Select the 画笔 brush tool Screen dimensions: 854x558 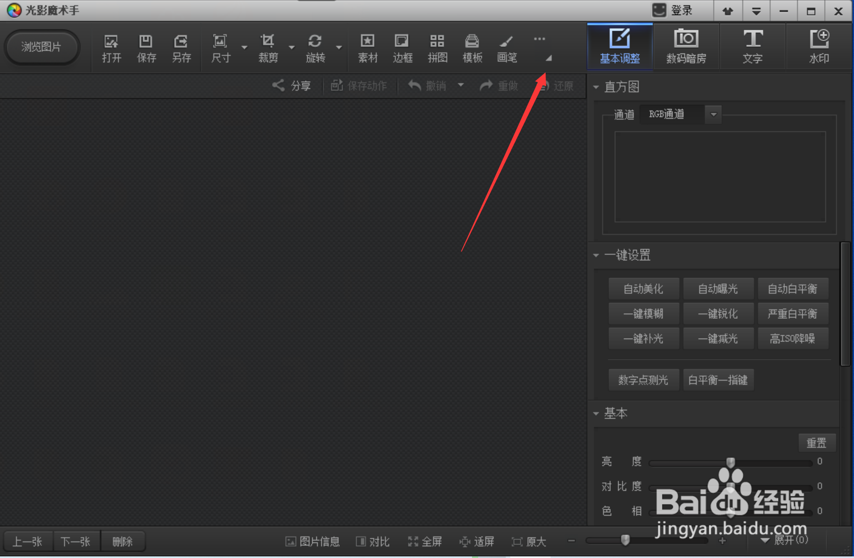coord(507,49)
